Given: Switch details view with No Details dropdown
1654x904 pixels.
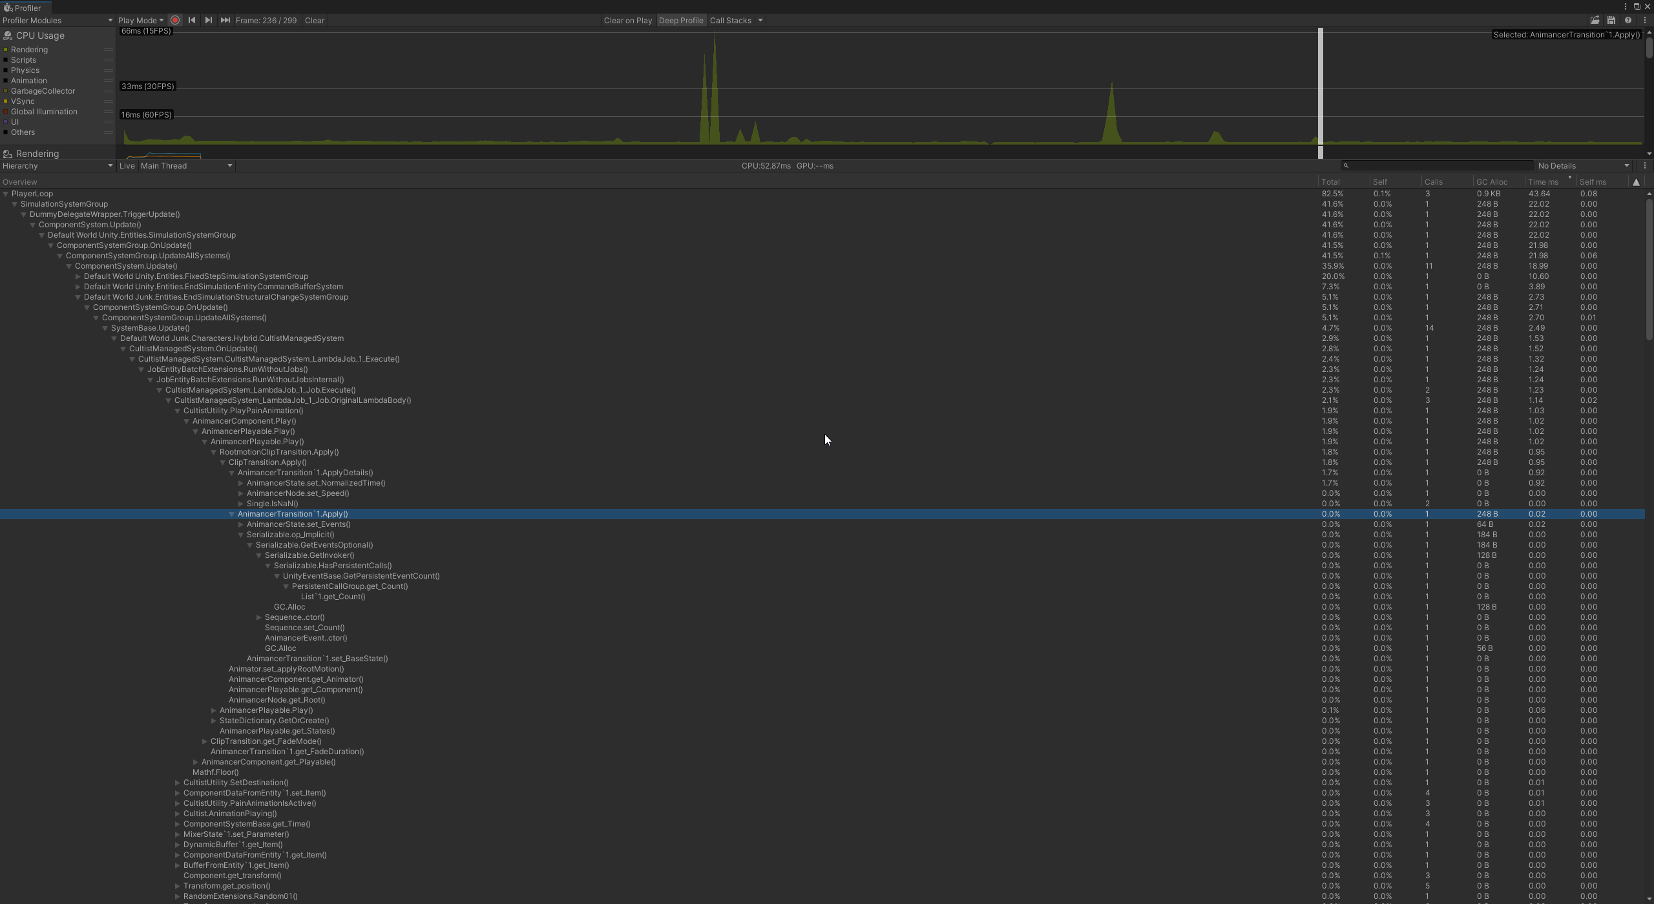Looking at the screenshot, I should pyautogui.click(x=1582, y=165).
